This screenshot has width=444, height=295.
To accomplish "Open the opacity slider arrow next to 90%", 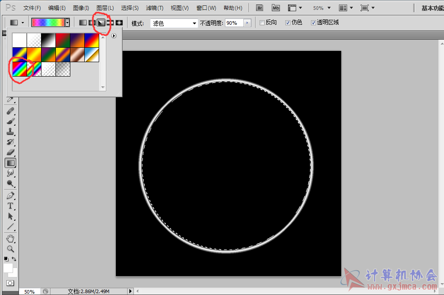I will coord(247,23).
